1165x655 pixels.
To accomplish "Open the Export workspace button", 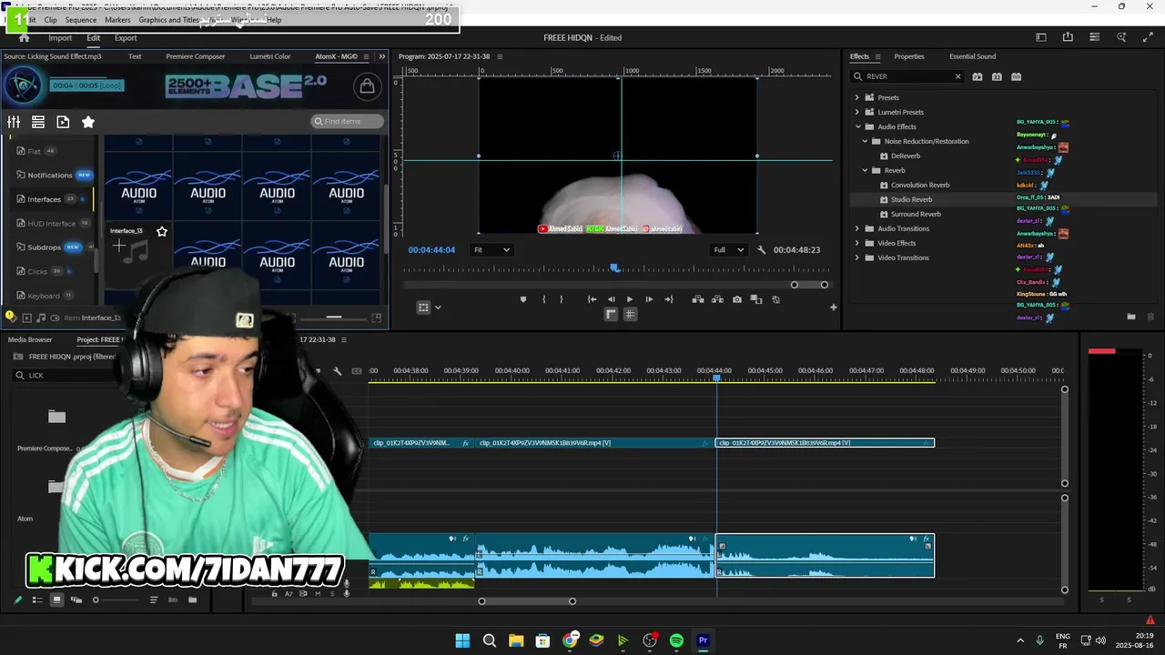I will [126, 37].
